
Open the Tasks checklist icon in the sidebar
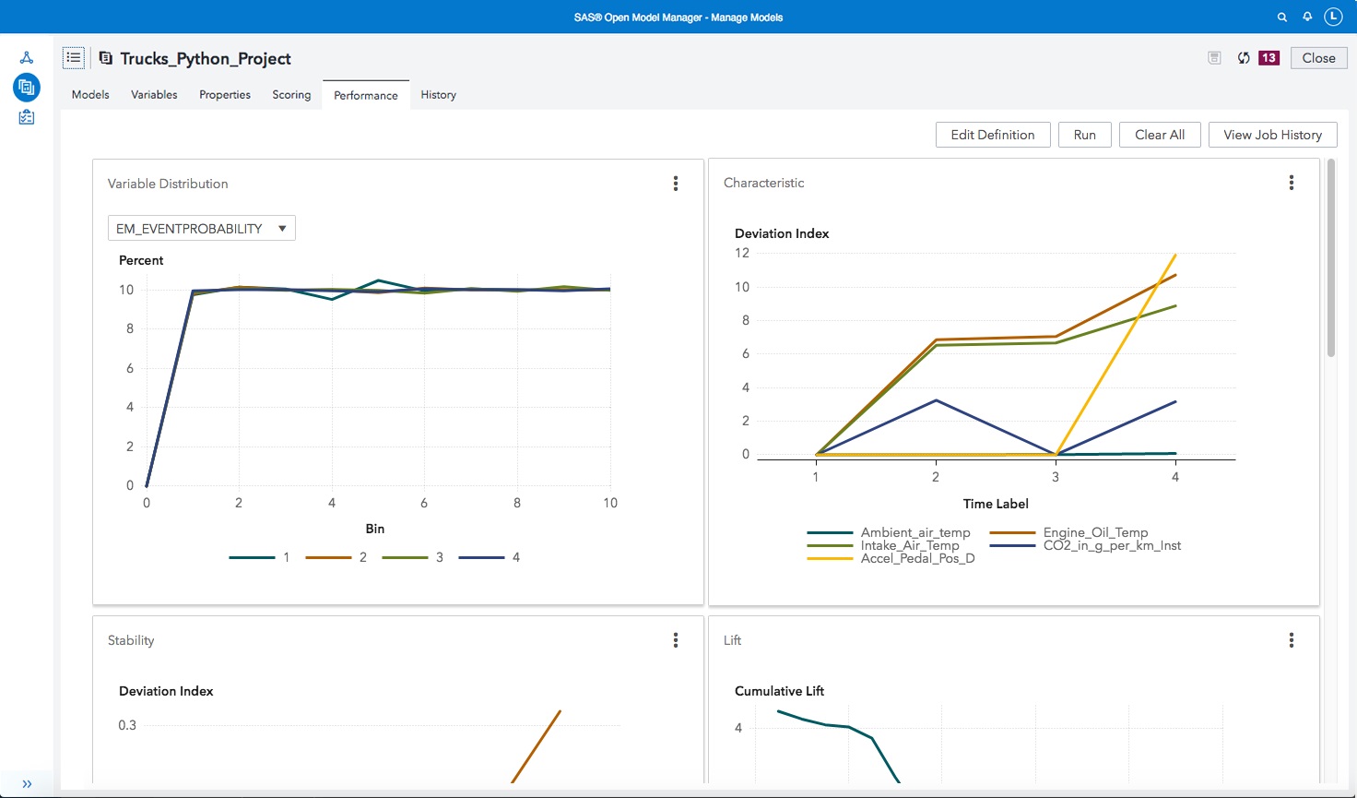tap(27, 117)
